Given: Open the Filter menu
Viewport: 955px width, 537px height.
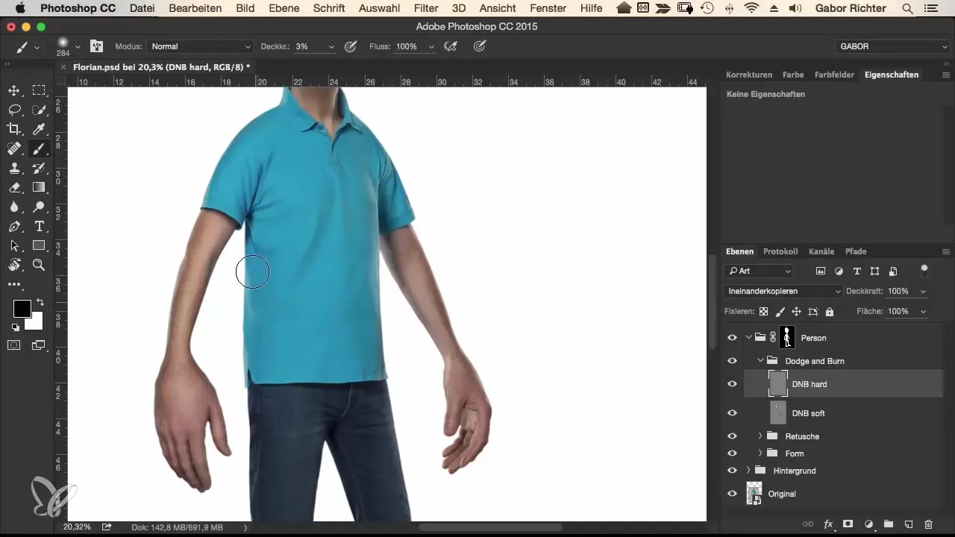Looking at the screenshot, I should tap(426, 8).
